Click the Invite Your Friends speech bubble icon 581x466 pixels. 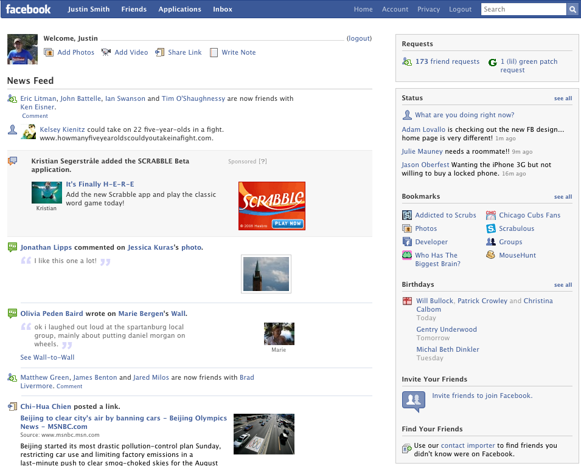[414, 402]
